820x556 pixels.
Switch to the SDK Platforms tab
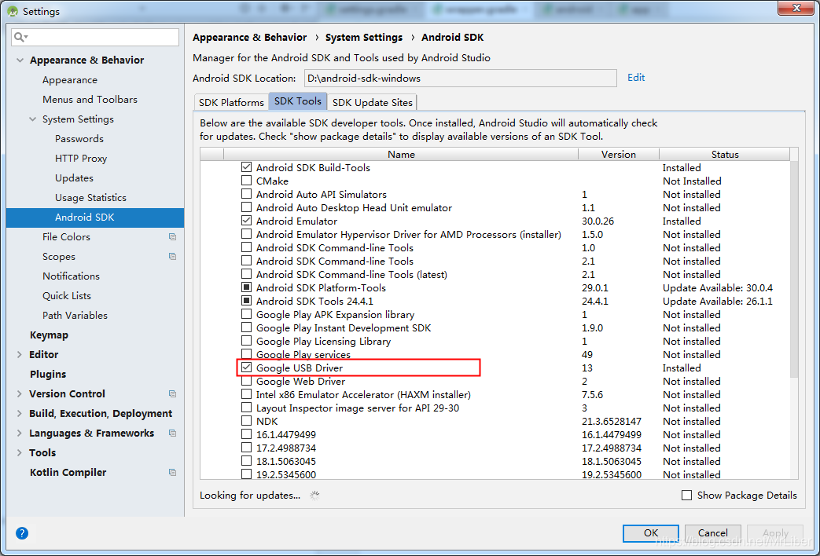click(x=231, y=102)
